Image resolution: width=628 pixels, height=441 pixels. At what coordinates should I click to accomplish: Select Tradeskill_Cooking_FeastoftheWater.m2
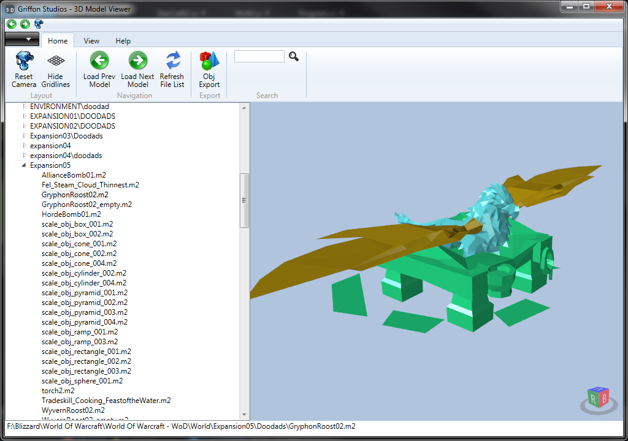pyautogui.click(x=106, y=401)
